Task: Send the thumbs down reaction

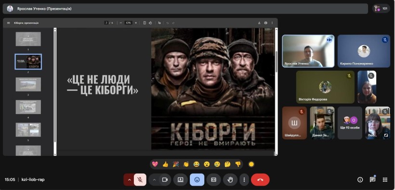Action: click(x=238, y=165)
